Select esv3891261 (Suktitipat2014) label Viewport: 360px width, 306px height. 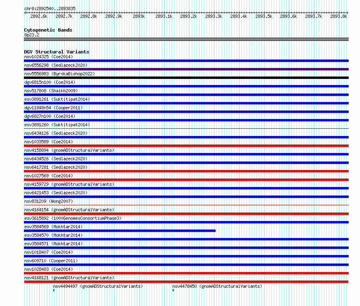point(57,99)
